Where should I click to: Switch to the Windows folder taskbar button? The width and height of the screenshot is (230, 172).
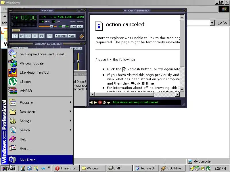pyautogui.click(x=93, y=168)
